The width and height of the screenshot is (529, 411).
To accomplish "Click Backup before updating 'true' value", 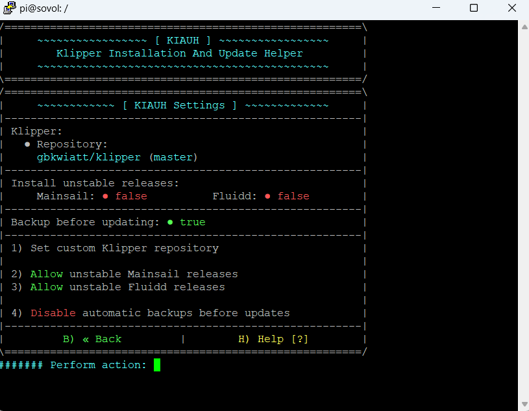I will point(193,222).
